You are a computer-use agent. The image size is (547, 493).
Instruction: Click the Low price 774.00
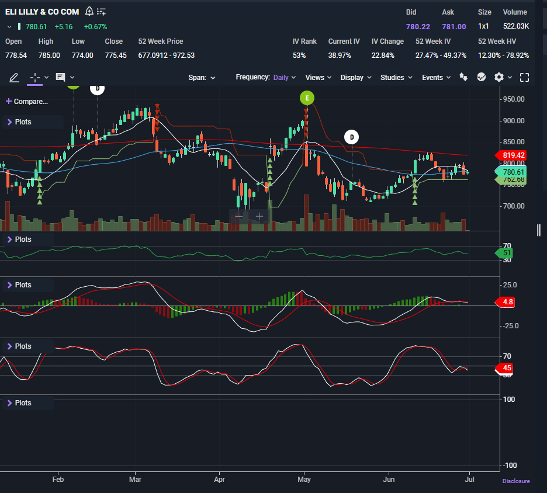pos(82,55)
